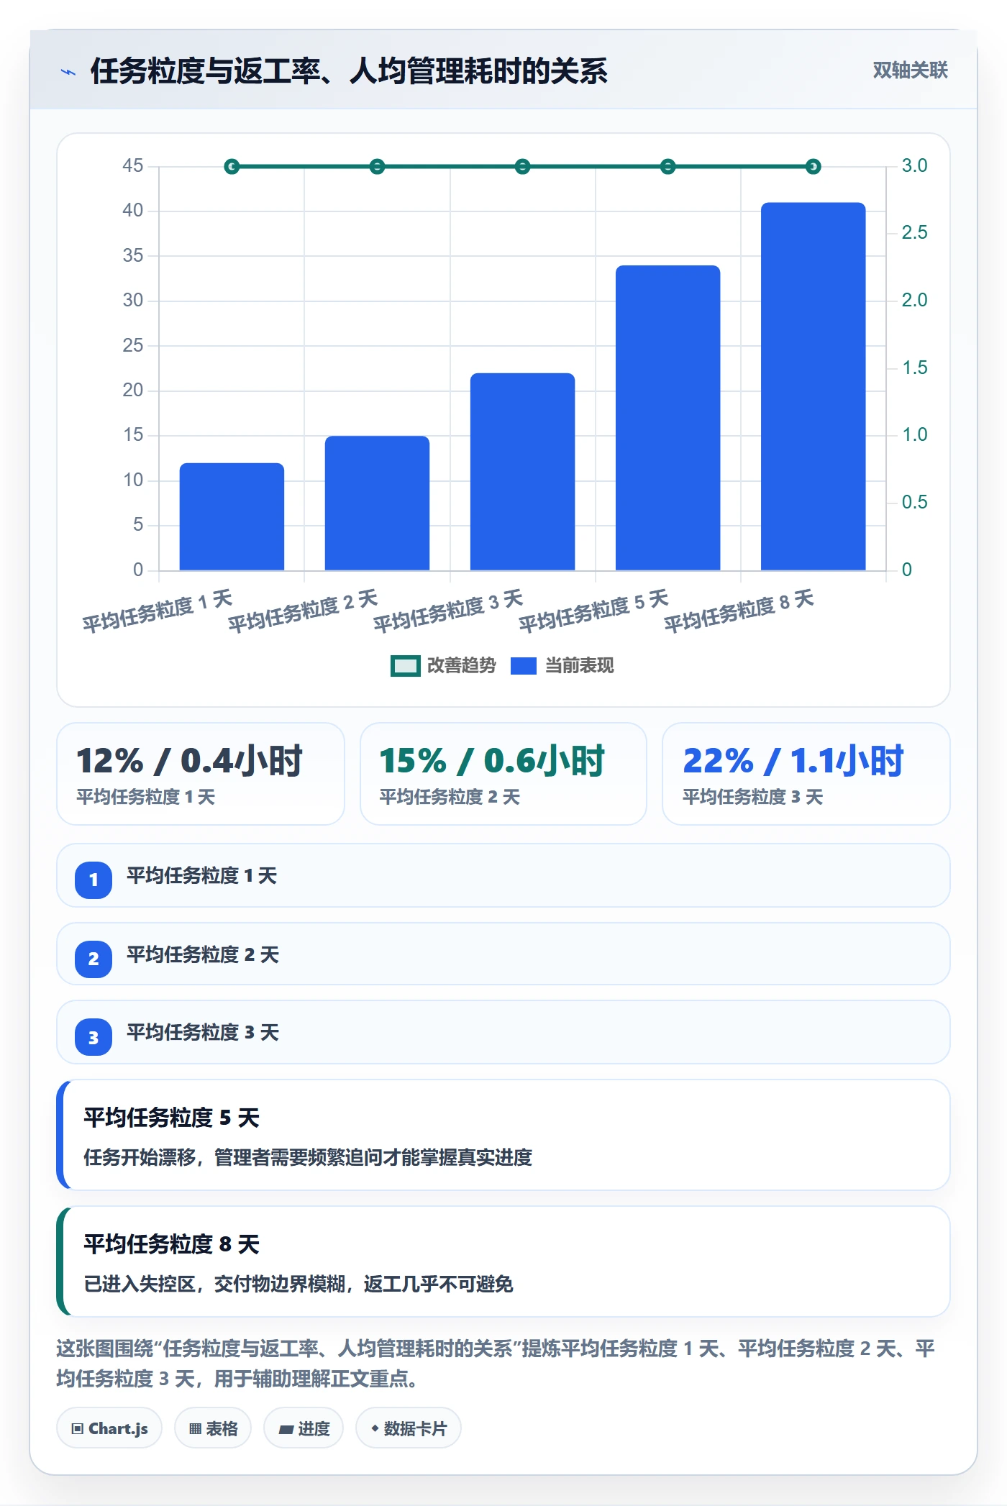The image size is (1007, 1506).
Task: Open the 平均任务粒度 5 天 description card
Action: [503, 1135]
